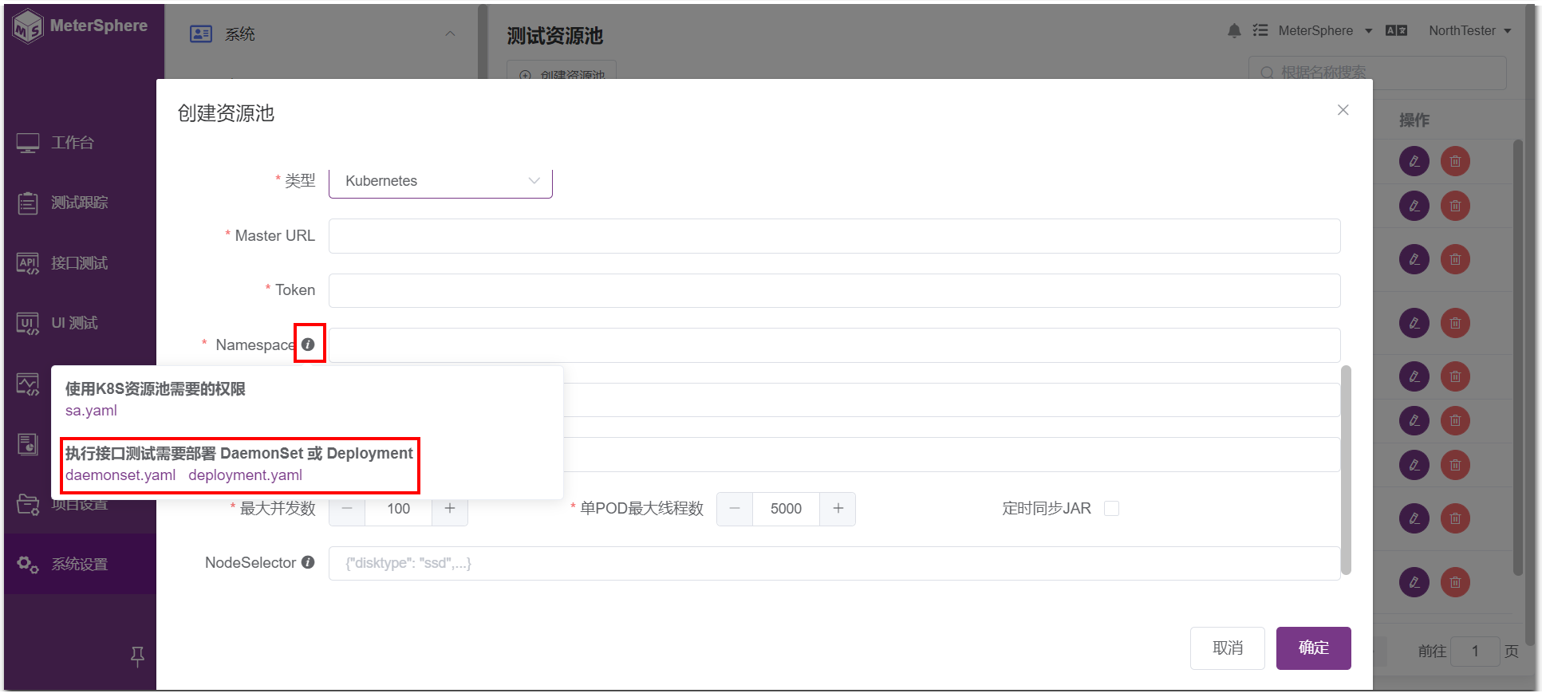1542x697 pixels.
Task: Click the topmost red delete icon in 操作 column
Action: 1456,161
